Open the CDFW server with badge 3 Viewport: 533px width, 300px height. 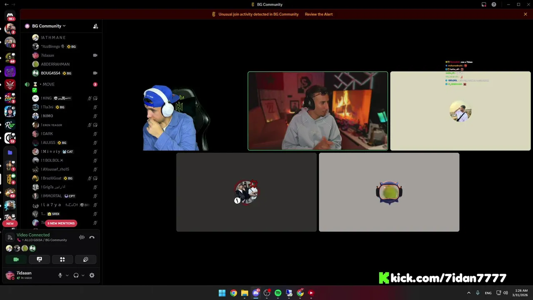point(10,98)
